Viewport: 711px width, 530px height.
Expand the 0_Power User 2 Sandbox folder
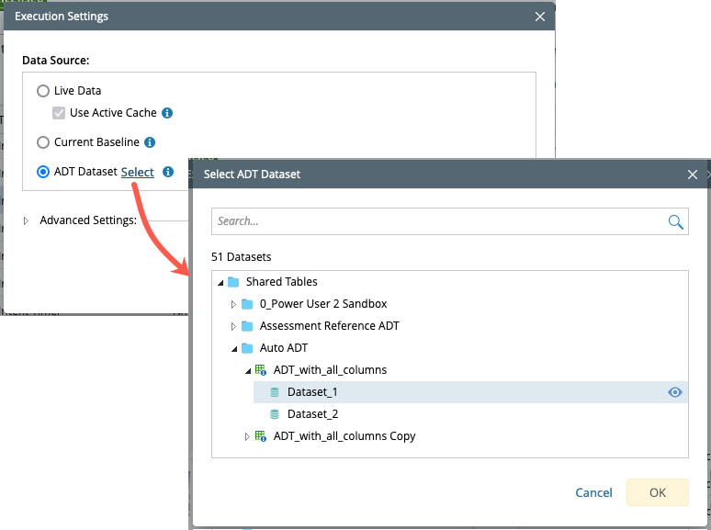click(x=233, y=304)
